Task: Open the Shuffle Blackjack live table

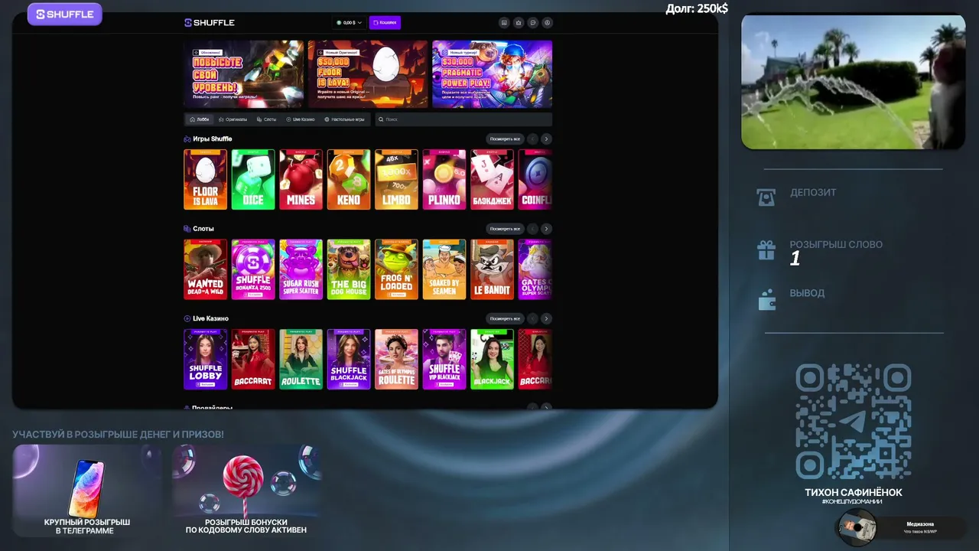Action: click(x=349, y=359)
